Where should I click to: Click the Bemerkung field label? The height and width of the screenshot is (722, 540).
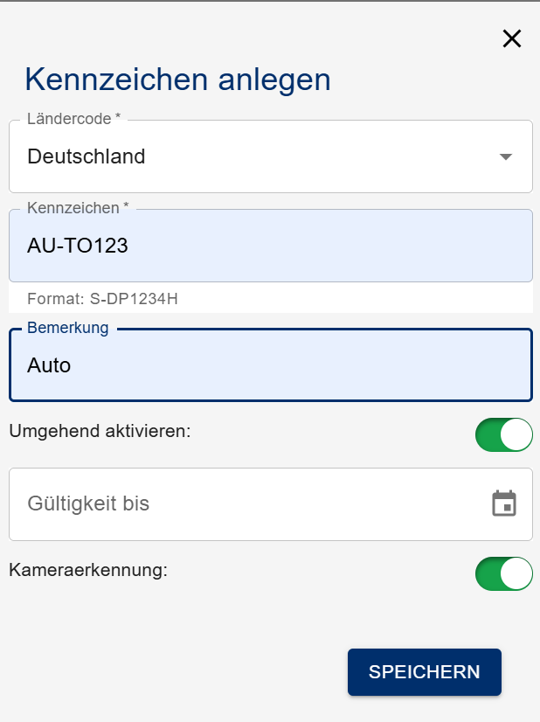[68, 328]
